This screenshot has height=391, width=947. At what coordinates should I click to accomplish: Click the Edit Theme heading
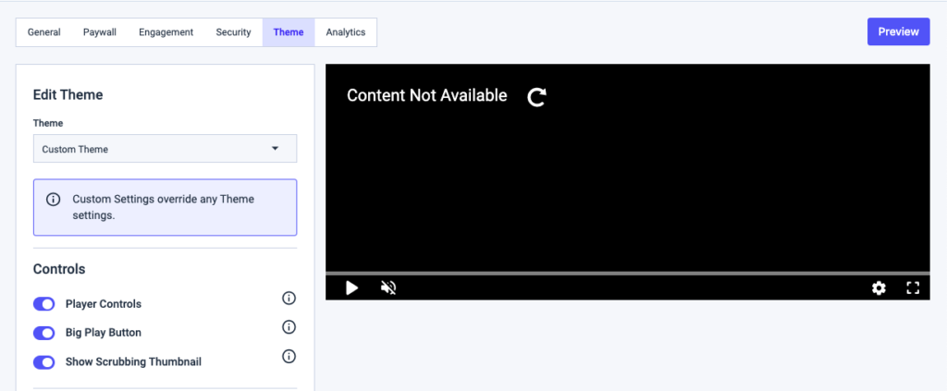tap(68, 94)
